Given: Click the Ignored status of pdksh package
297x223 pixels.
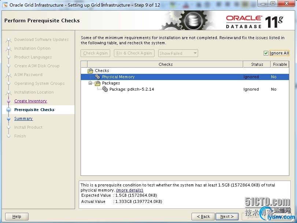Looking at the screenshot, I should point(251,89).
